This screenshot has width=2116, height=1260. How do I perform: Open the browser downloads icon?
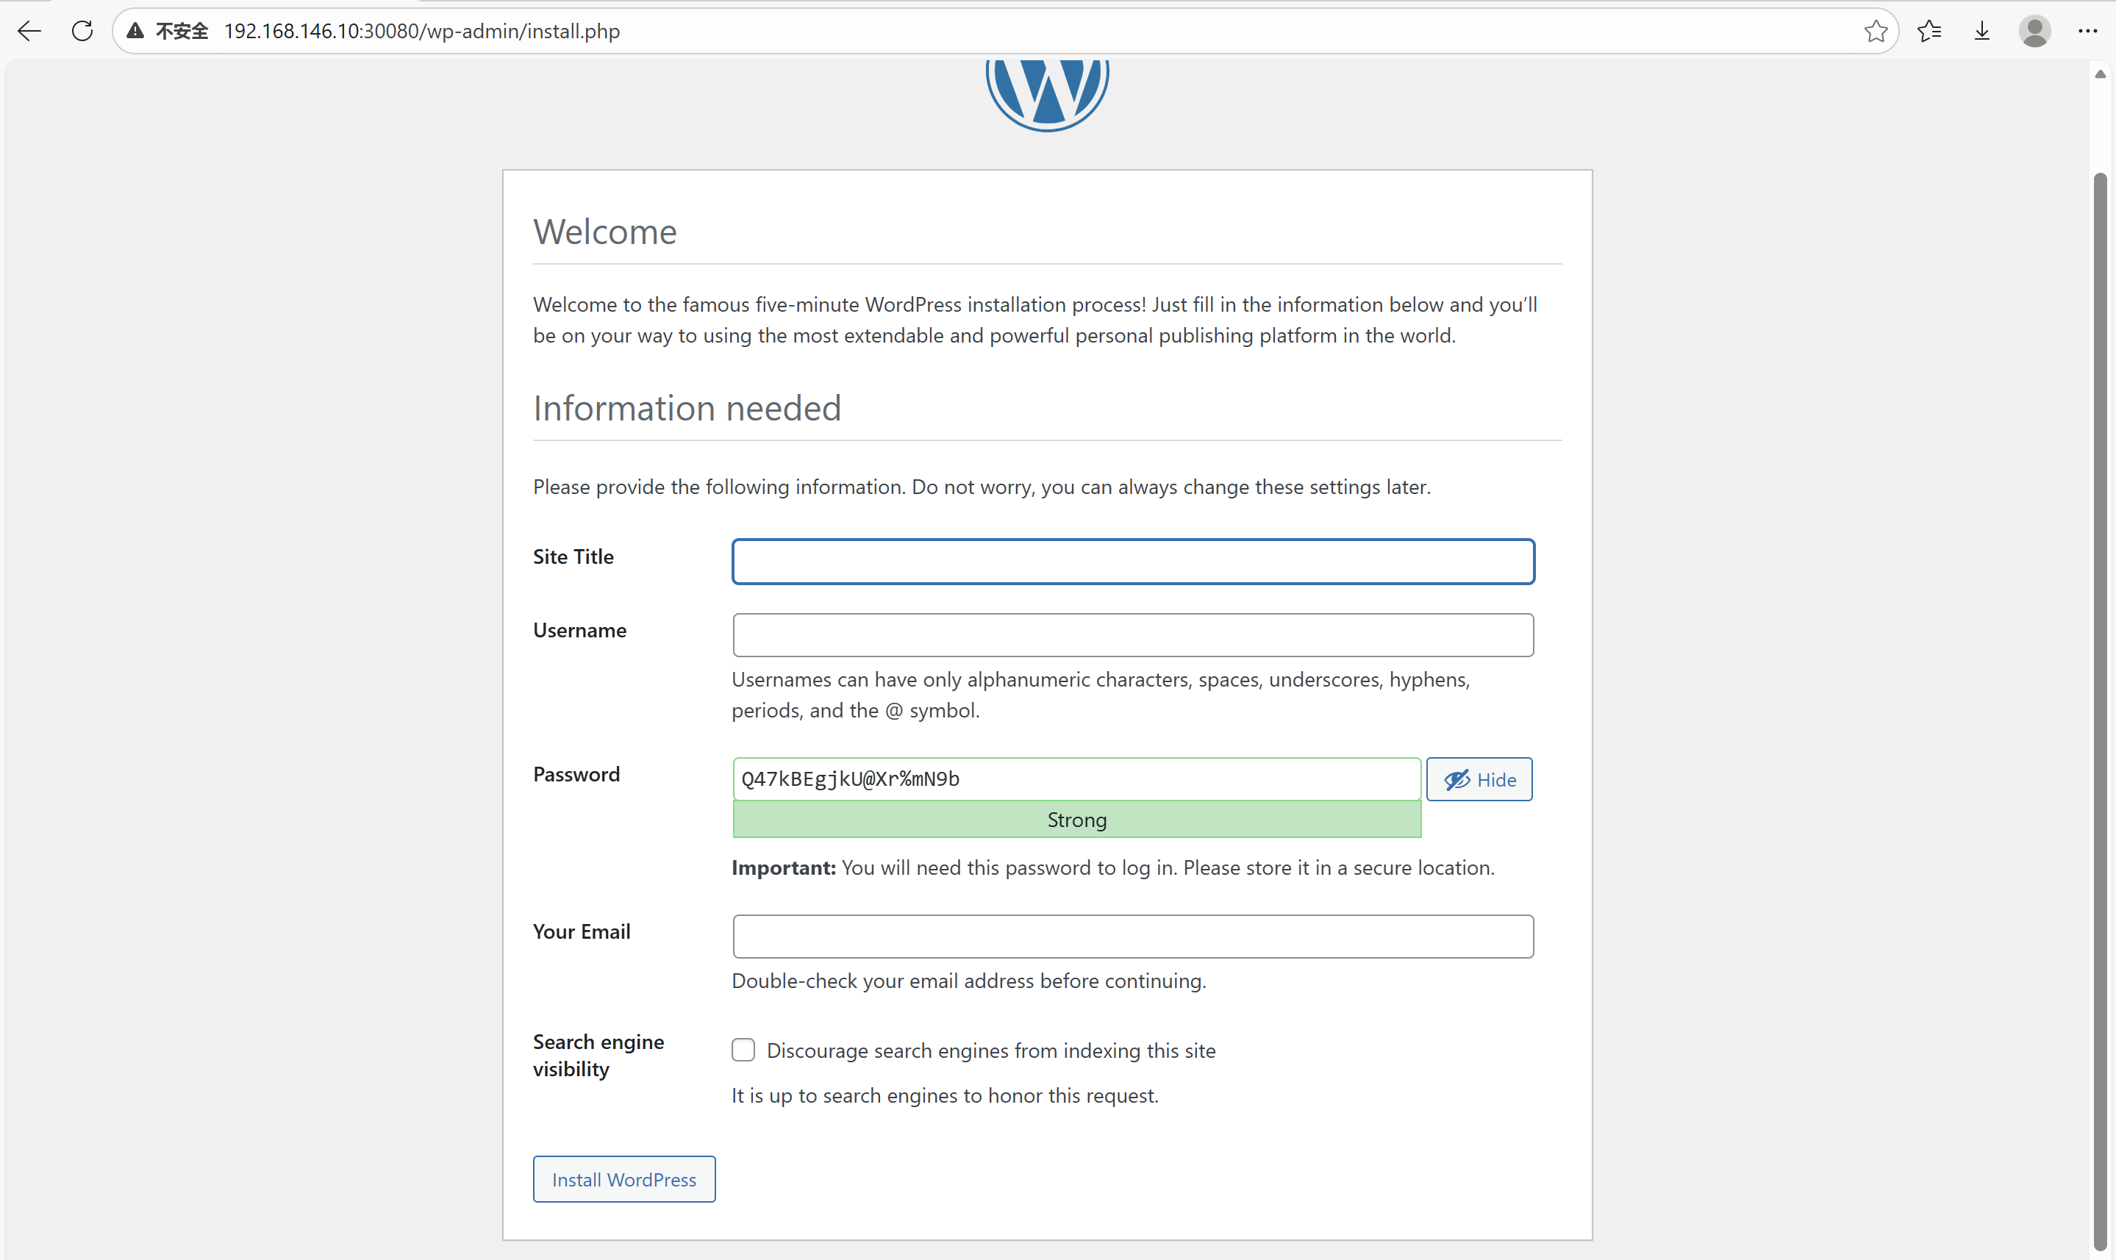pyautogui.click(x=1982, y=32)
